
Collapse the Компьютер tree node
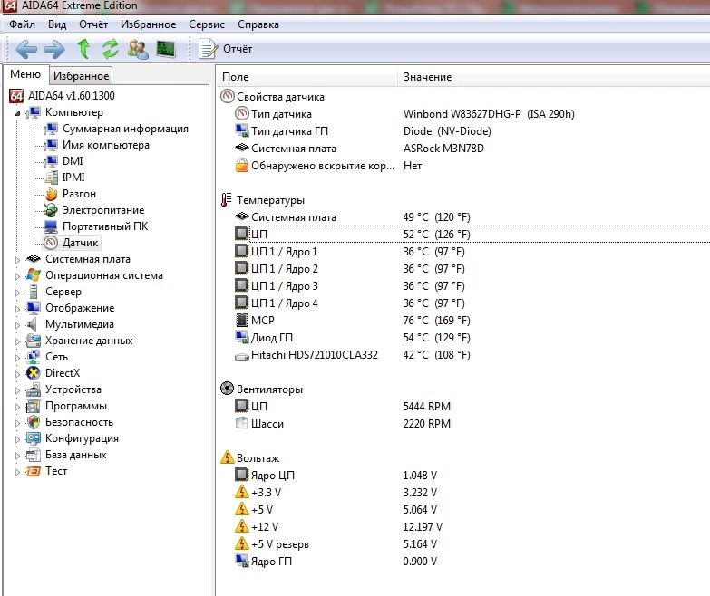[x=17, y=113]
